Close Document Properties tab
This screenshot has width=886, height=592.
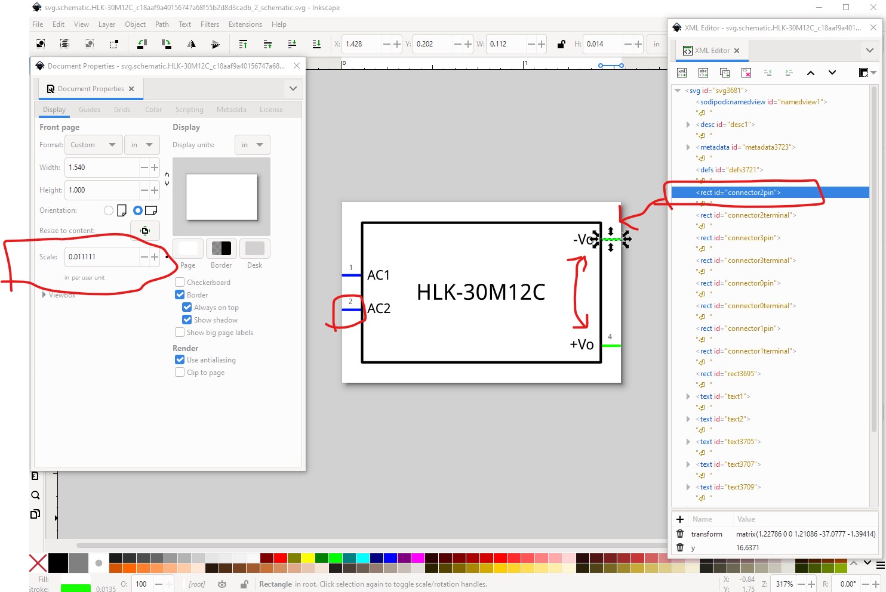pyautogui.click(x=131, y=89)
